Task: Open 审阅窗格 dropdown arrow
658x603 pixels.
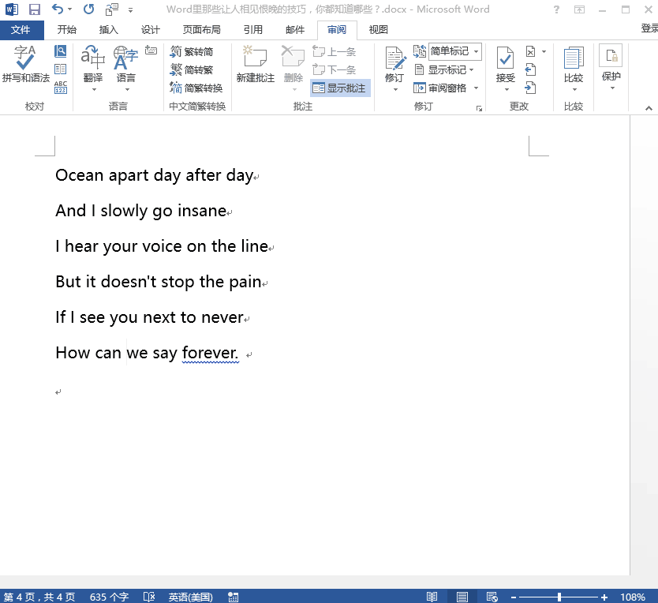Action: pyautogui.click(x=477, y=88)
